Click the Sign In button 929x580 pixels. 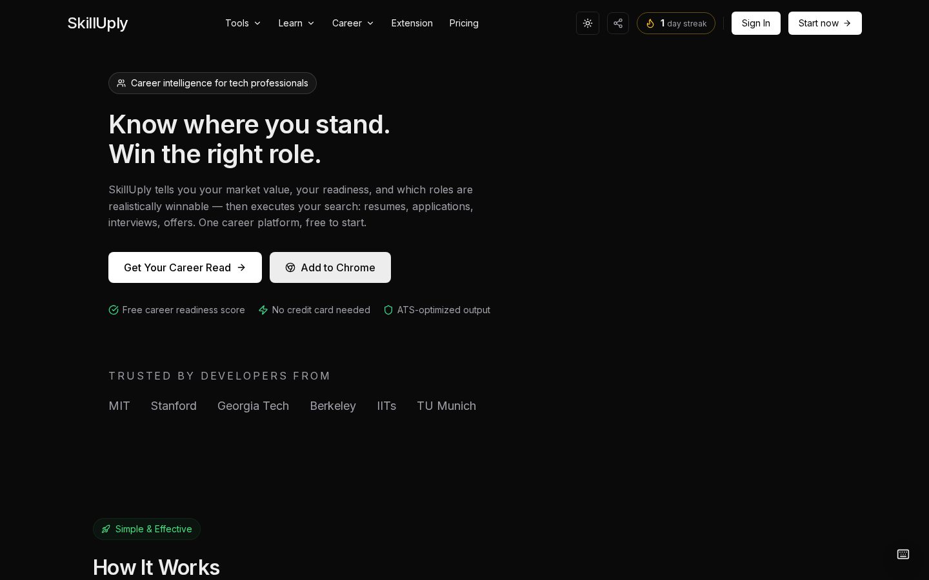point(756,23)
